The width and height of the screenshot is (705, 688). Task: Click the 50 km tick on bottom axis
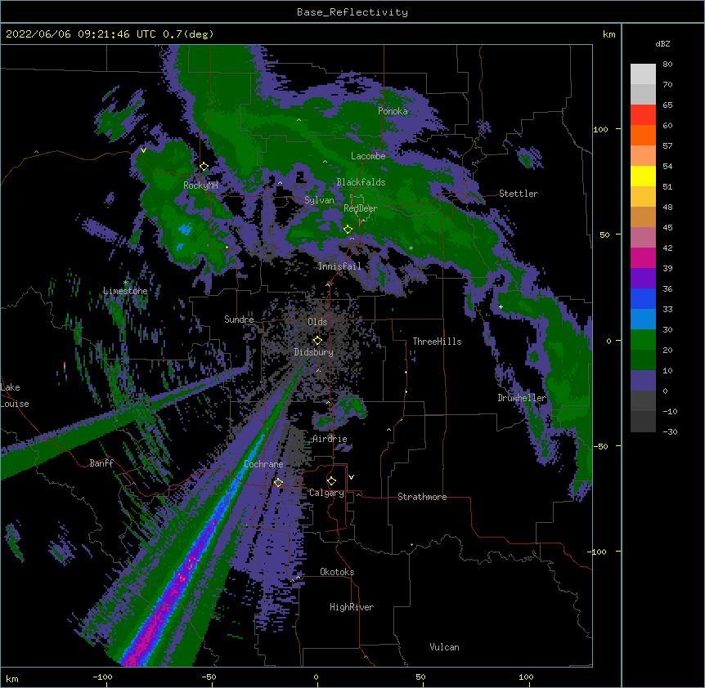(420, 677)
